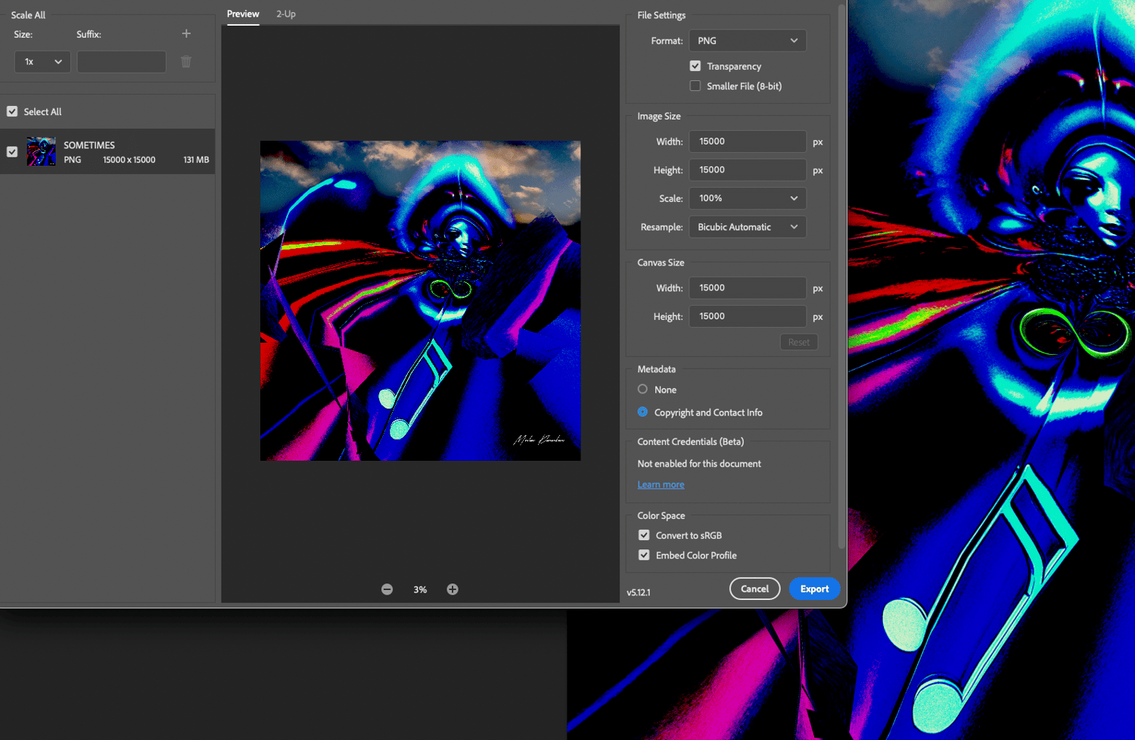Uncheck Convert to sRGB
The width and height of the screenshot is (1135, 740).
tap(644, 535)
